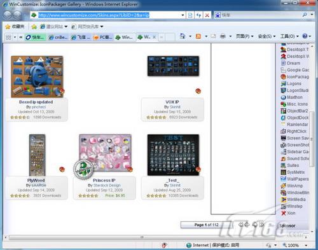Click the Quick Tabs grid icon
Viewport: 318px width, 250px height.
(8, 38)
